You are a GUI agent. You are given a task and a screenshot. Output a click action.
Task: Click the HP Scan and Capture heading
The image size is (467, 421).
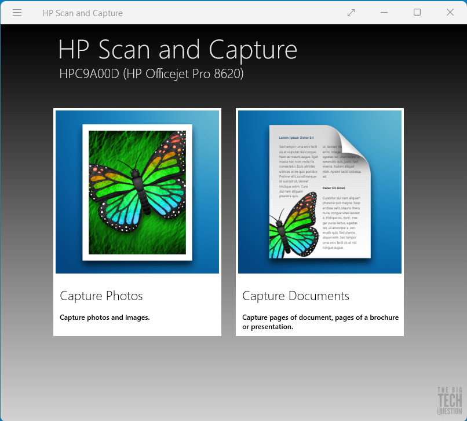pyautogui.click(x=177, y=50)
